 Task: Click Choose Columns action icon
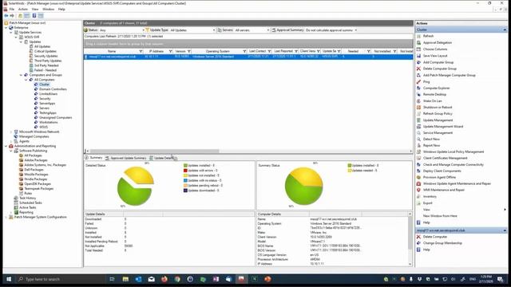click(418, 49)
